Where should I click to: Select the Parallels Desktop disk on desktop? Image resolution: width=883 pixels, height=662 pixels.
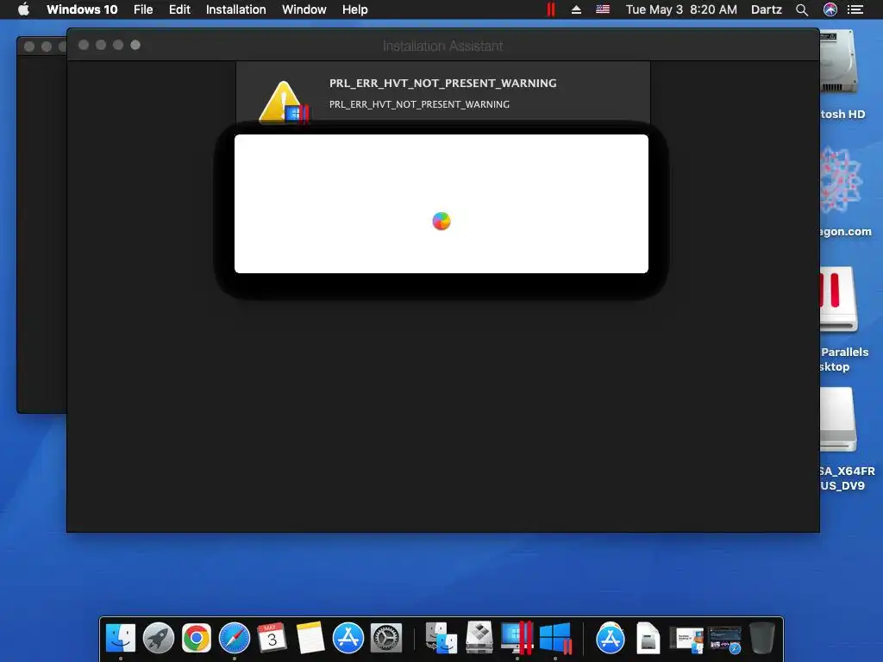pyautogui.click(x=838, y=299)
